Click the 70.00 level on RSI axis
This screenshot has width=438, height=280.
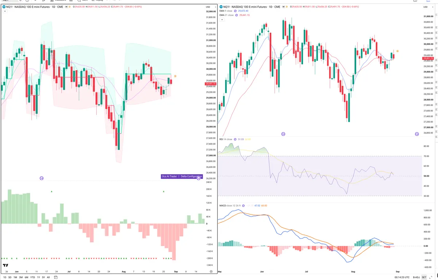[x=426, y=156]
